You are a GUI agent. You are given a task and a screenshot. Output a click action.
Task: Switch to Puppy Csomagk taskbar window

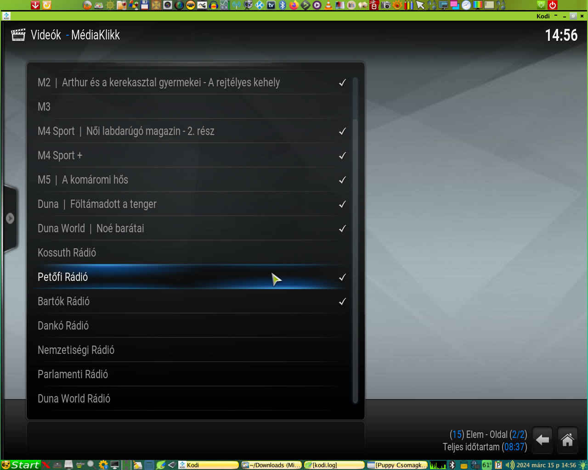click(x=397, y=465)
